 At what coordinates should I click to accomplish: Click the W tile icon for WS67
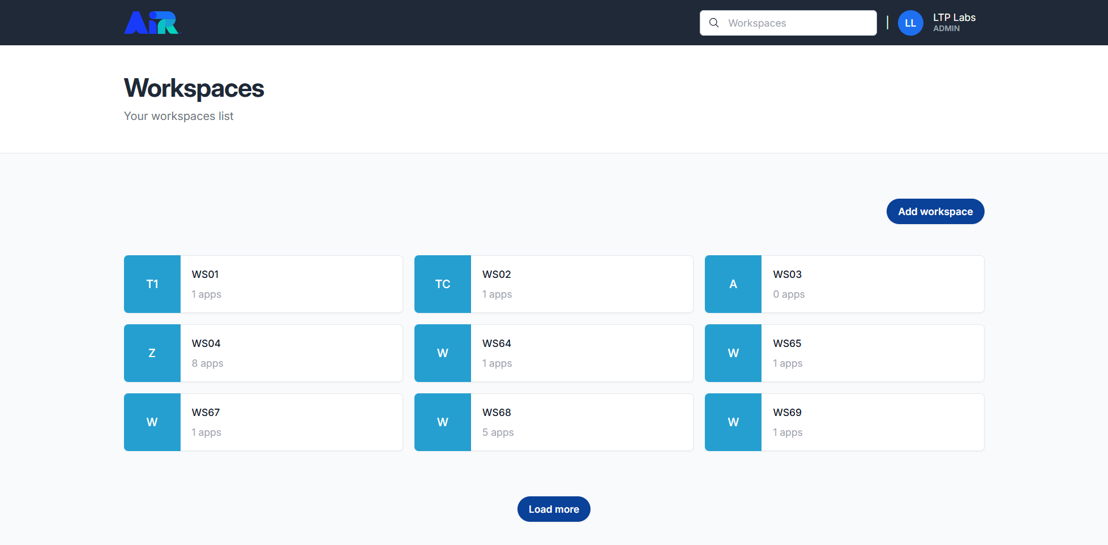(x=152, y=422)
